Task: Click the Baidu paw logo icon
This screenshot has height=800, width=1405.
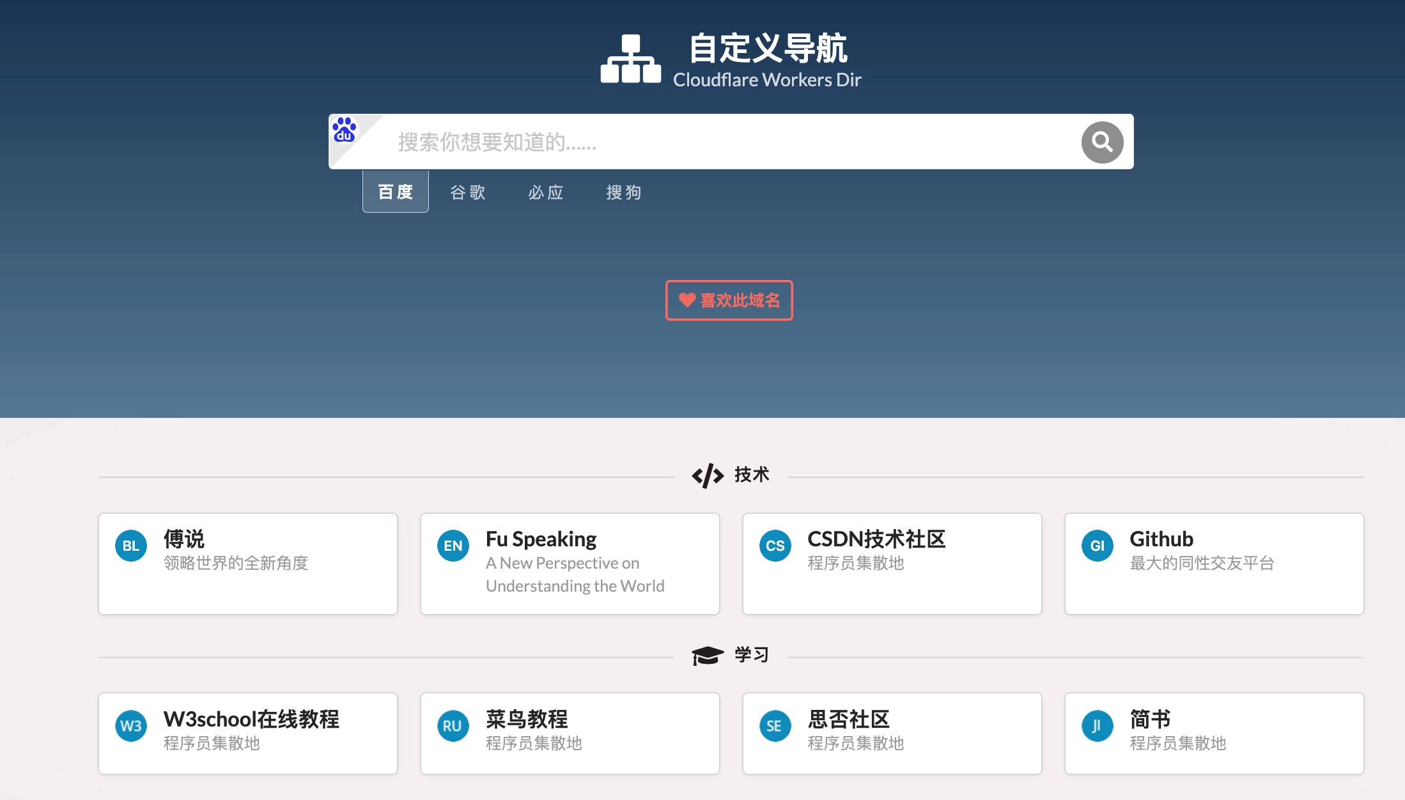Action: 345,130
